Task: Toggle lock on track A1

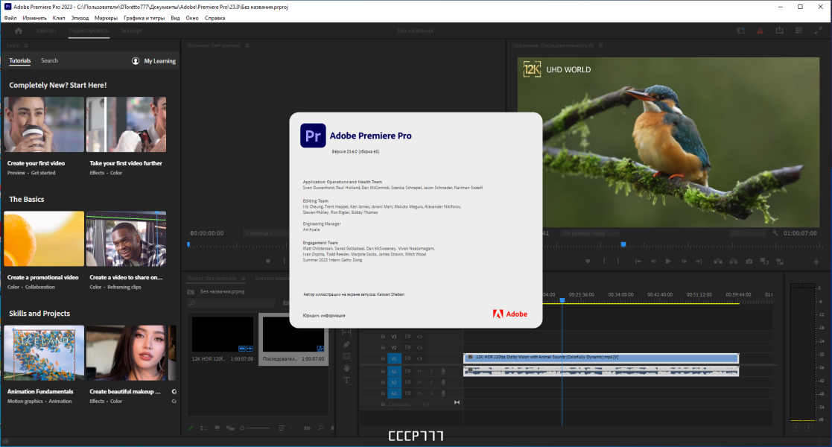Action: click(383, 371)
